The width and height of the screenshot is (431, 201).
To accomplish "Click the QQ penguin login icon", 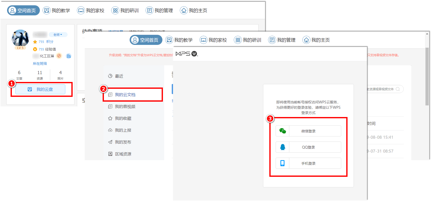I will (x=282, y=147).
